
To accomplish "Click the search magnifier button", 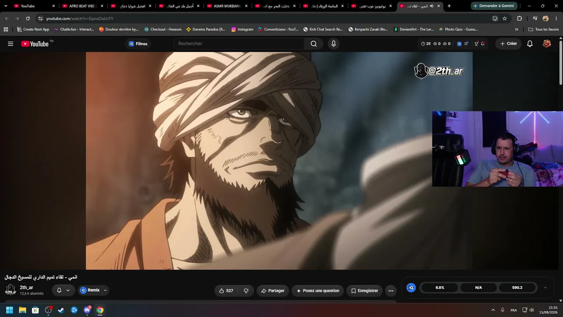I will 314,44.
